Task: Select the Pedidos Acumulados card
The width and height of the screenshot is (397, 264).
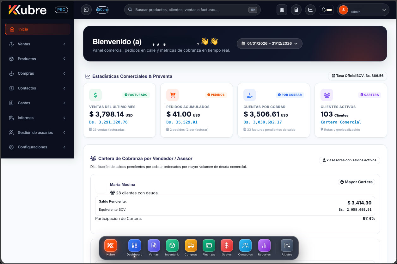Action: click(197, 110)
